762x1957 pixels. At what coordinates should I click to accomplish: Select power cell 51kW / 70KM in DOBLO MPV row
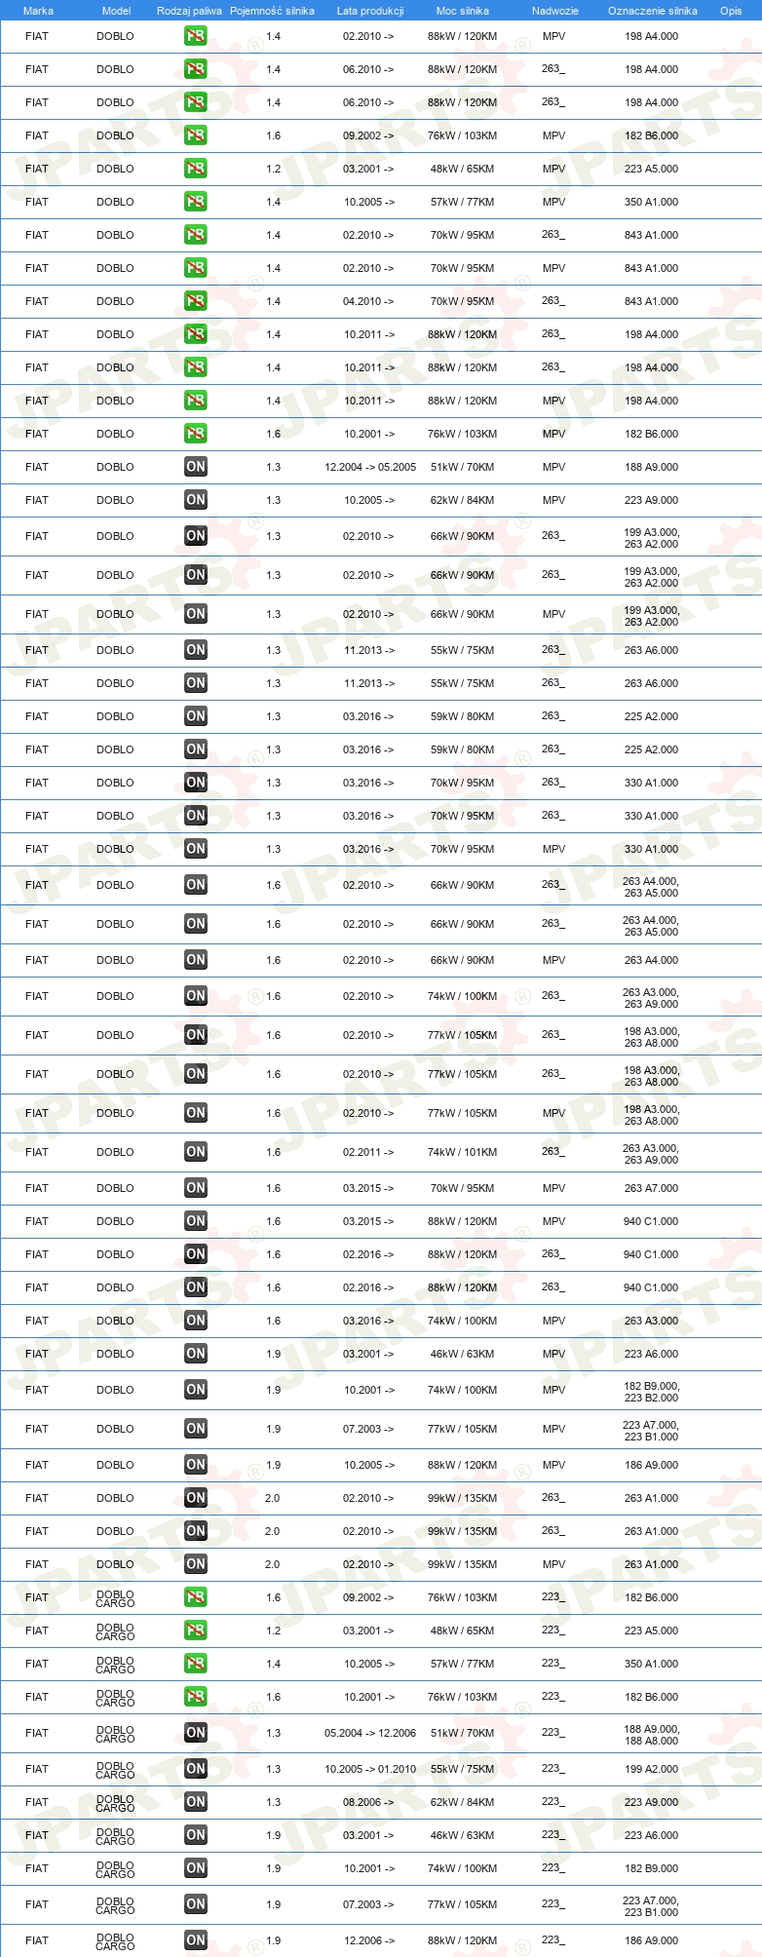pos(463,467)
